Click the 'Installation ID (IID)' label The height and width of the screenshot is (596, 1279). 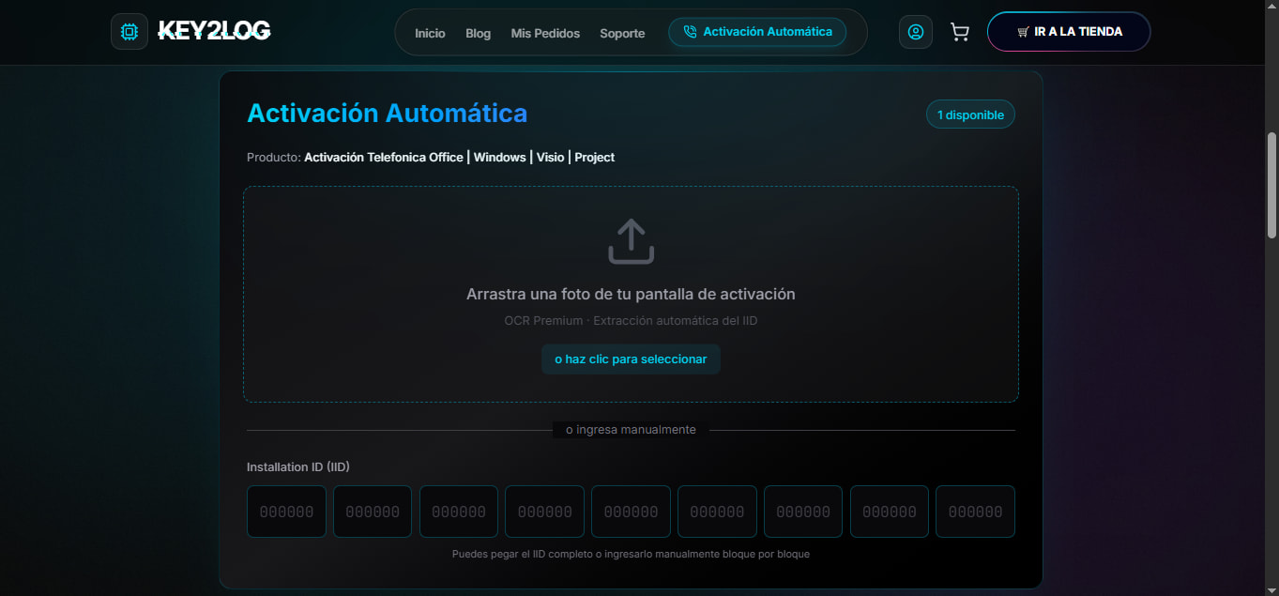tap(298, 466)
